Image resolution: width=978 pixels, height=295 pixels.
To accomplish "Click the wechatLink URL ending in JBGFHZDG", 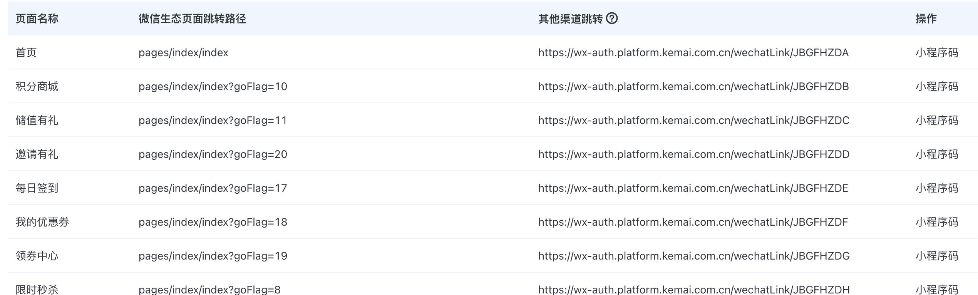I will [x=693, y=256].
